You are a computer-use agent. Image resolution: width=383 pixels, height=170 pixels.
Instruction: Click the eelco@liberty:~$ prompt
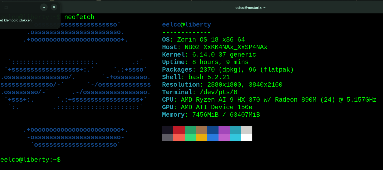click(30, 160)
